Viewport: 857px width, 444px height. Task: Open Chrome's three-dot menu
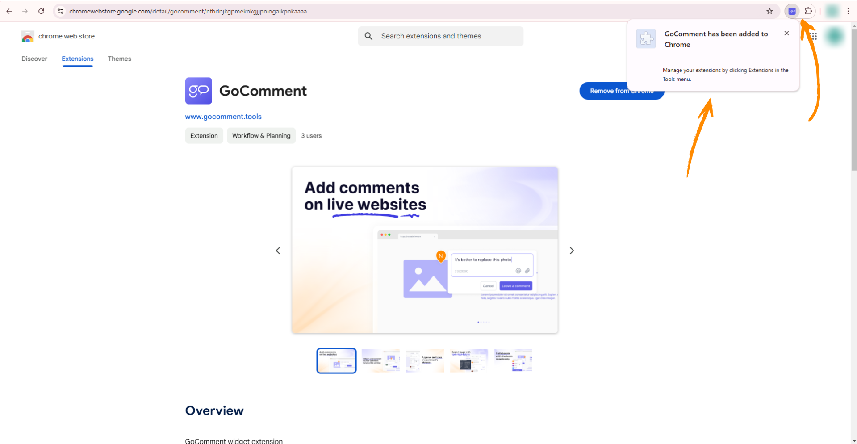[x=848, y=11]
